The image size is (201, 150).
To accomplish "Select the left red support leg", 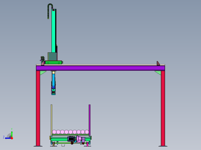I will coord(38,108).
